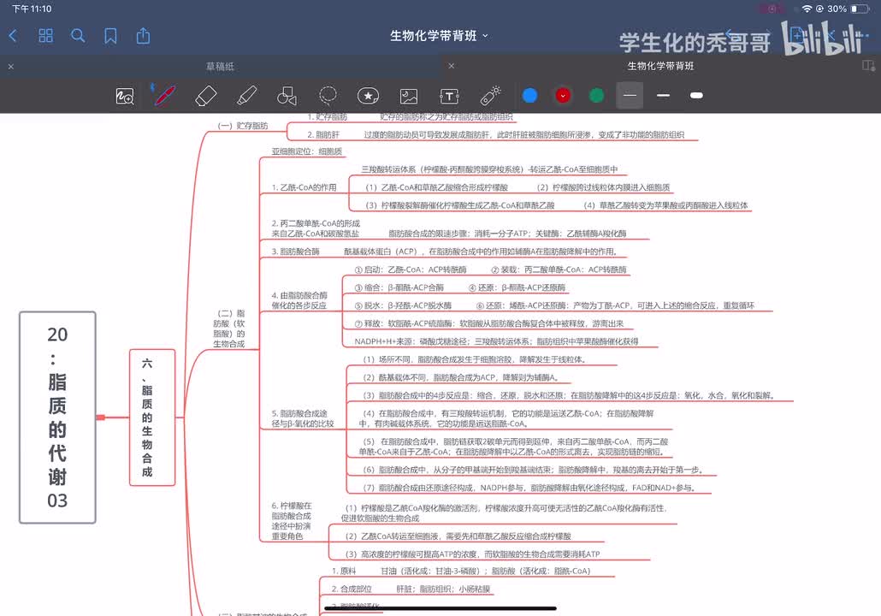Open the page thumbnails grid view
The width and height of the screenshot is (881, 616).
coord(45,36)
